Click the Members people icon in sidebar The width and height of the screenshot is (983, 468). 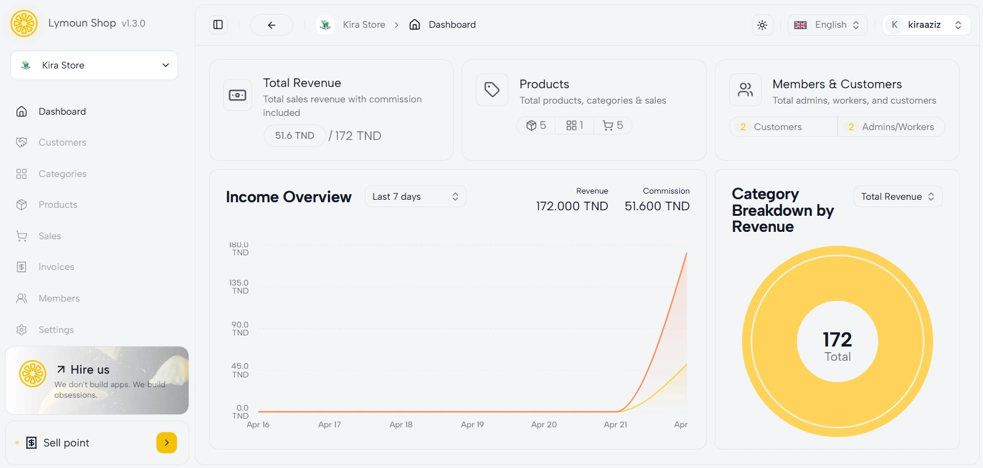coord(22,298)
